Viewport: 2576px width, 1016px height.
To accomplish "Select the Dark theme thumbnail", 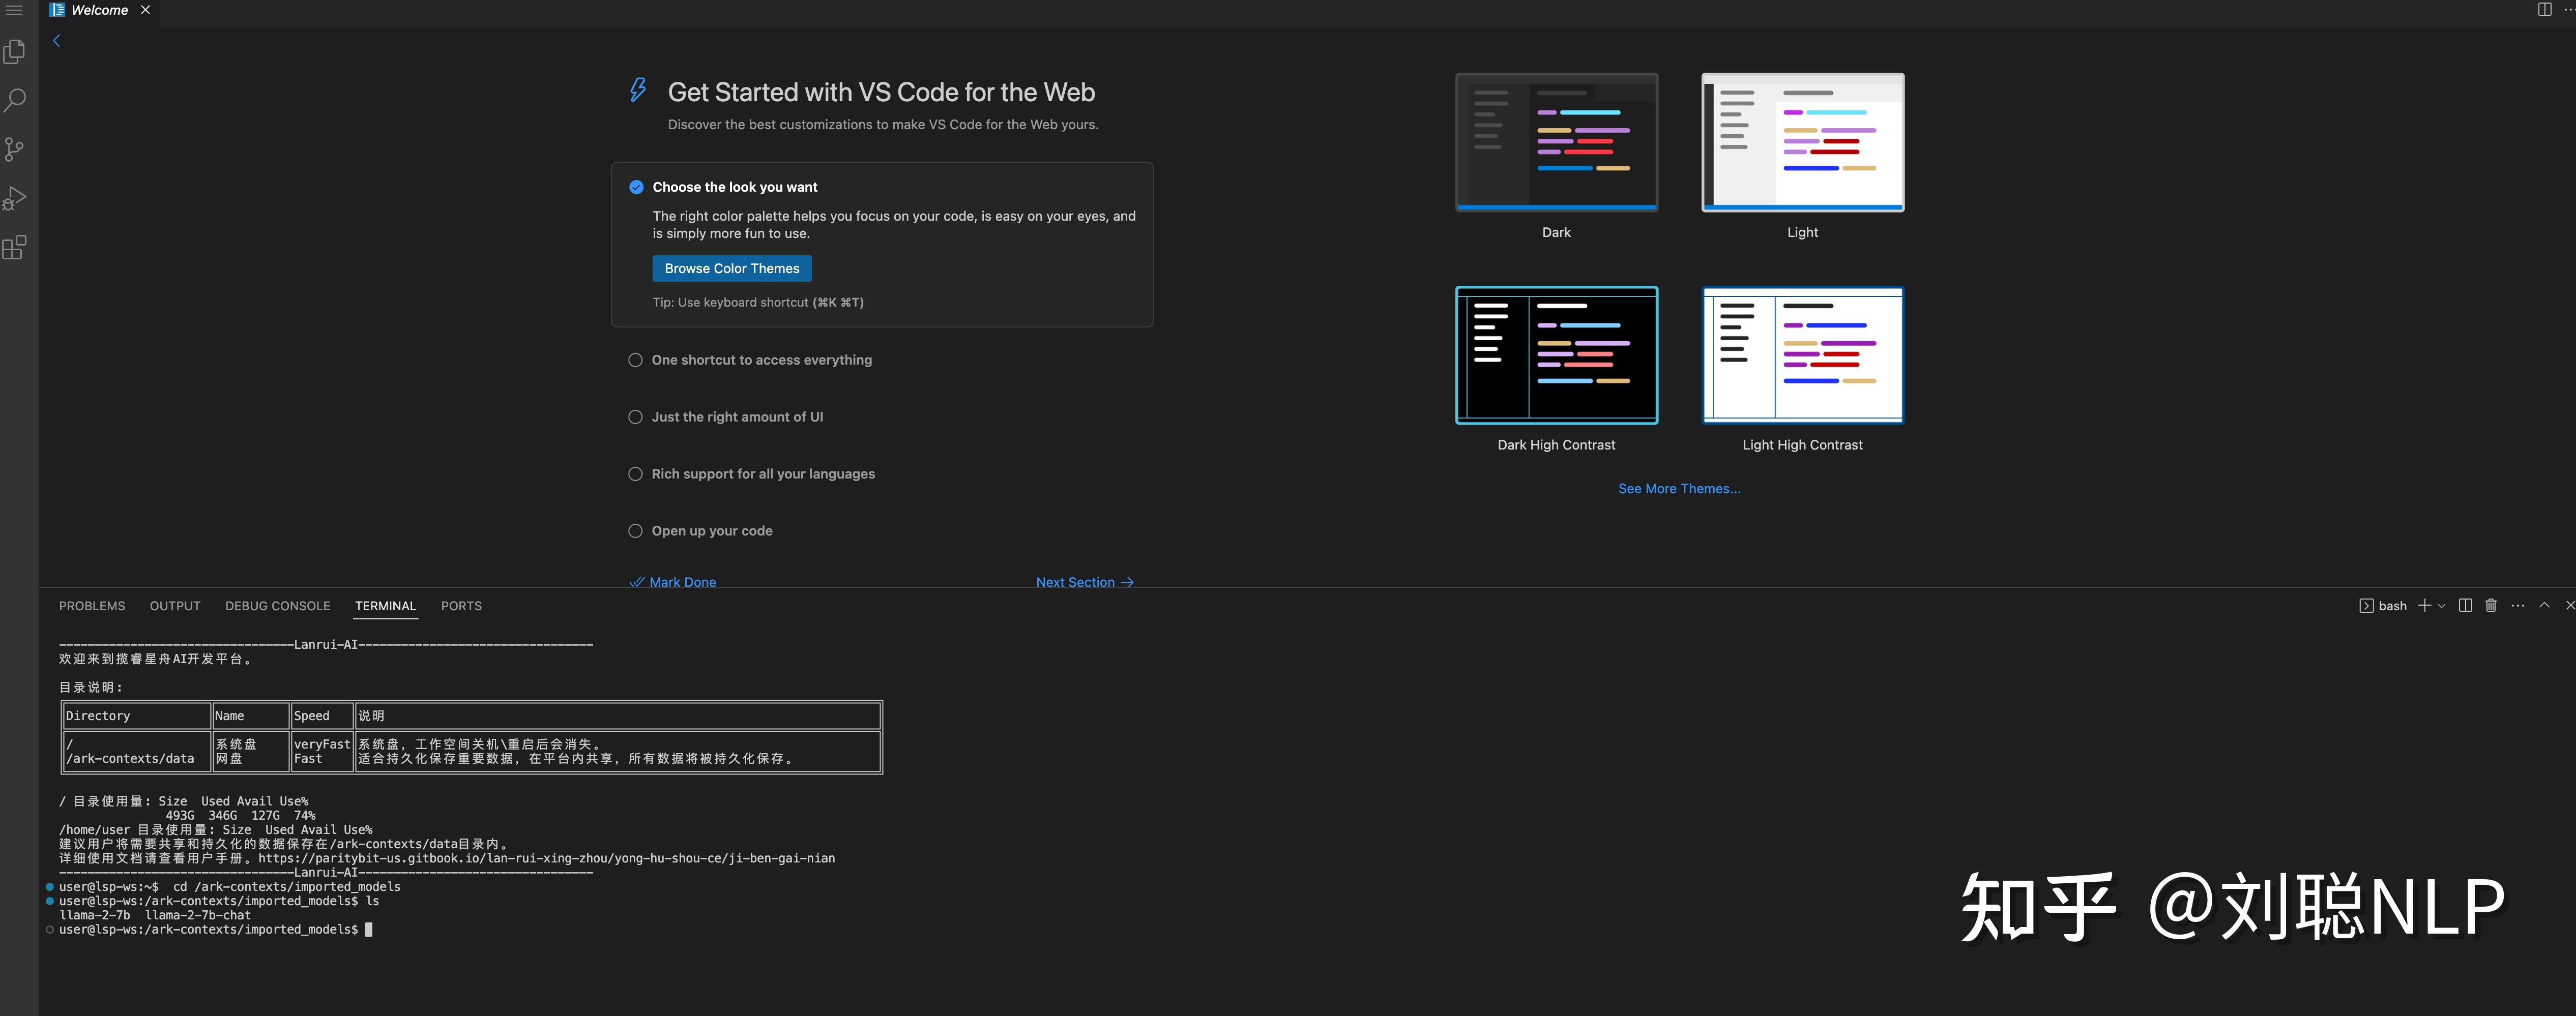I will tap(1556, 142).
